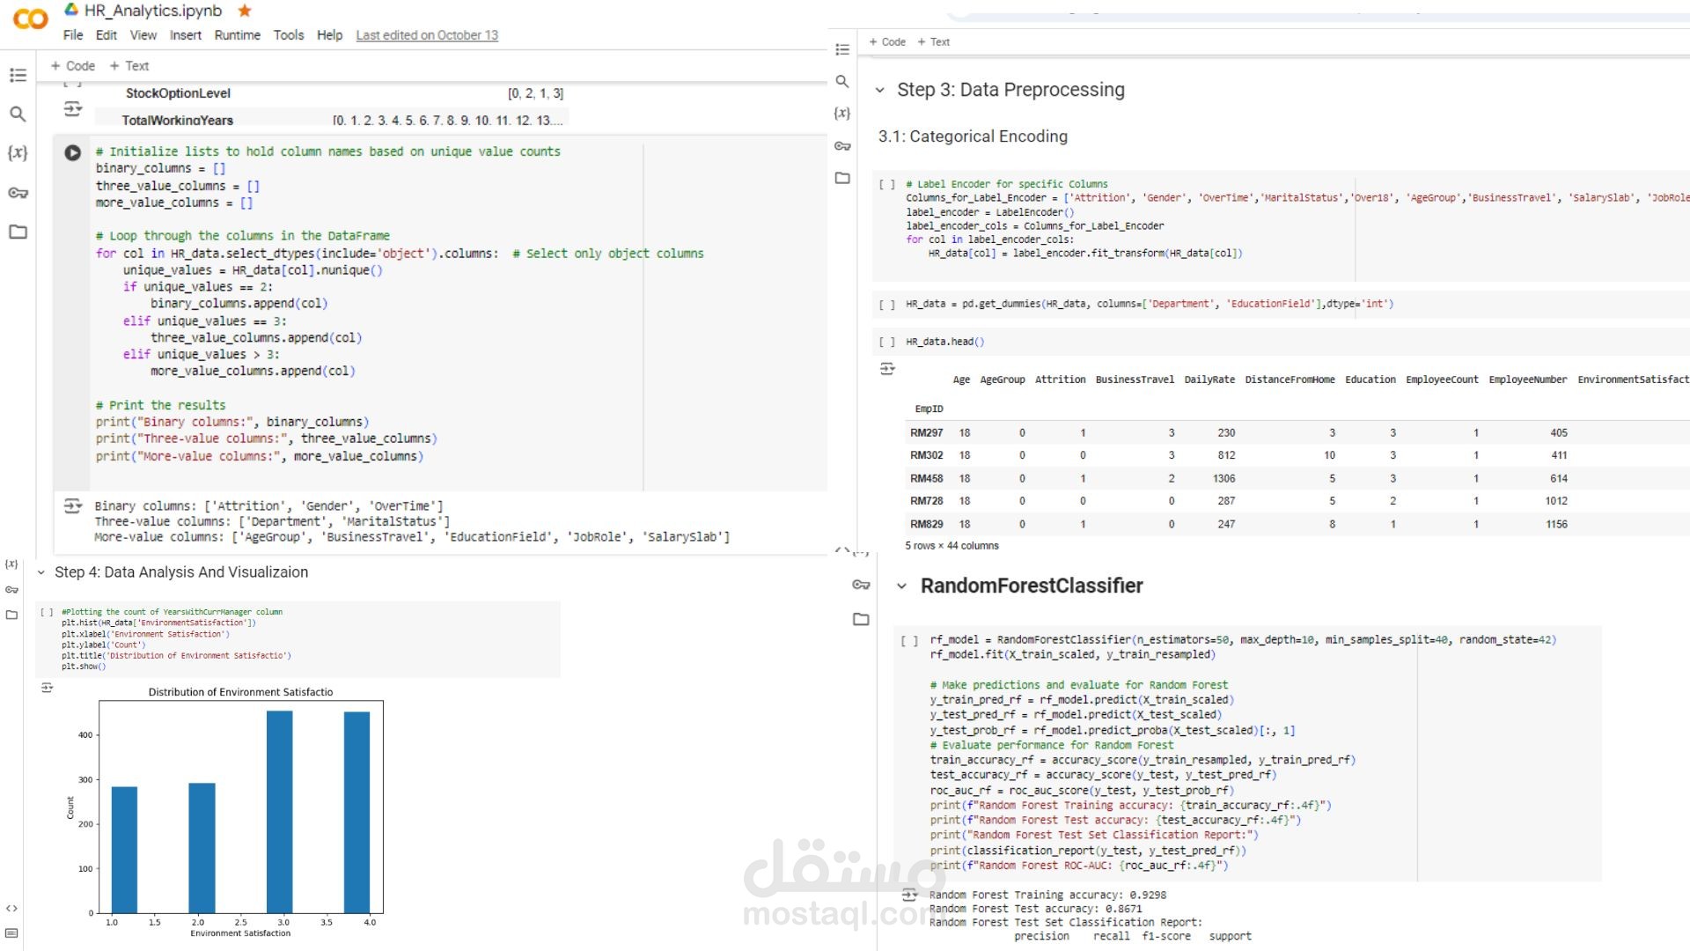Open table of contents below Colab logo
1690x951 pixels.
[18, 76]
